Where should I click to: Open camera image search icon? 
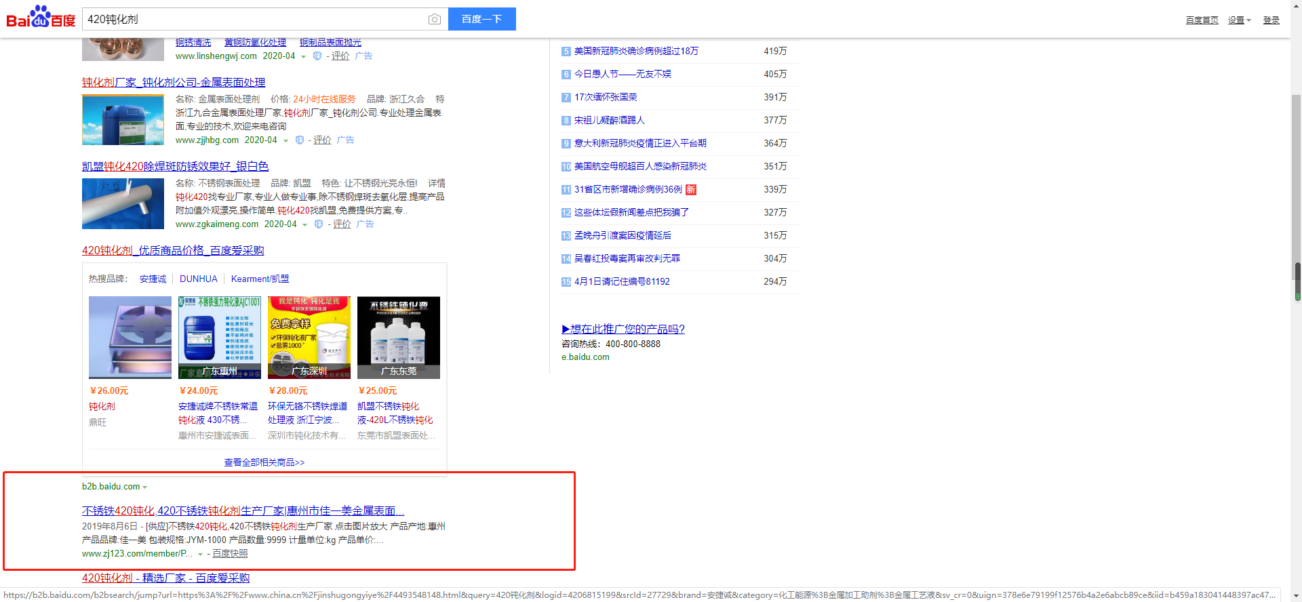pyautogui.click(x=435, y=20)
